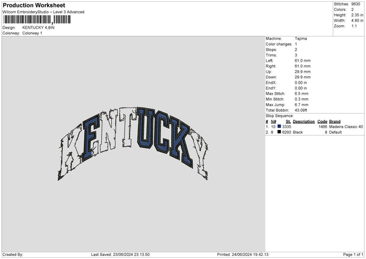Click the 'Black' description in row 2
Image resolution: width=366 pixels, height=259 pixels.
[x=298, y=133]
